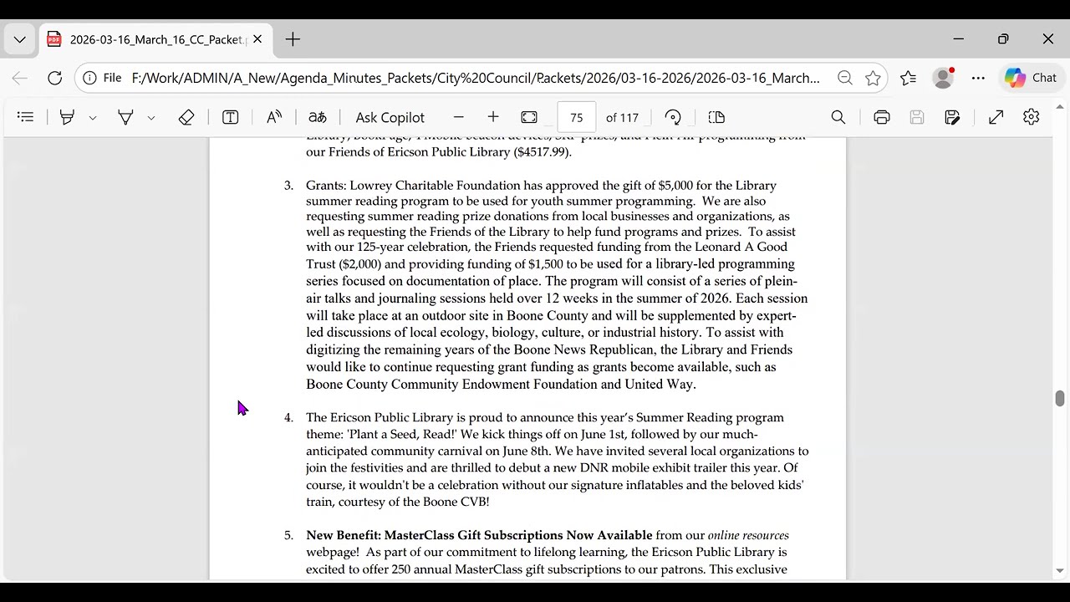The width and height of the screenshot is (1070, 602).
Task: Click the Save as icon
Action: [952, 118]
